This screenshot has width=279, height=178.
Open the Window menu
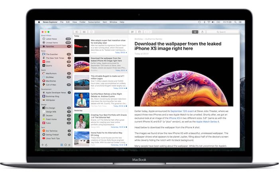tap(113, 22)
